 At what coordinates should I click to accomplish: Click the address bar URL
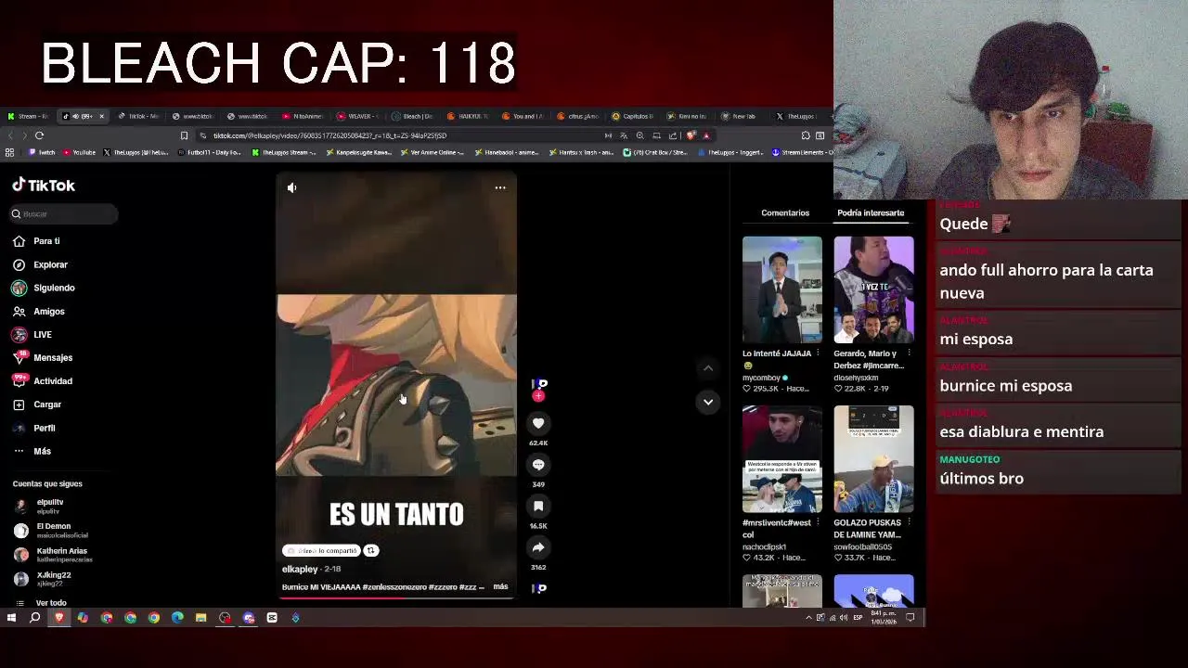(329, 135)
